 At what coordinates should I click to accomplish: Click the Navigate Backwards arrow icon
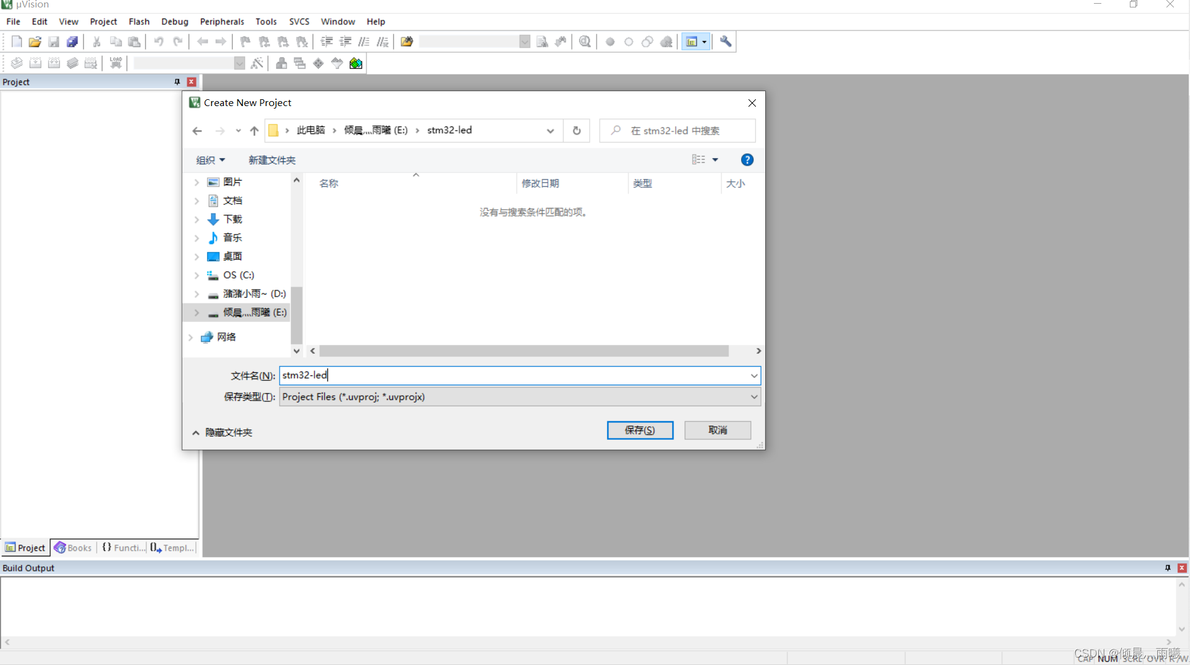click(x=202, y=42)
